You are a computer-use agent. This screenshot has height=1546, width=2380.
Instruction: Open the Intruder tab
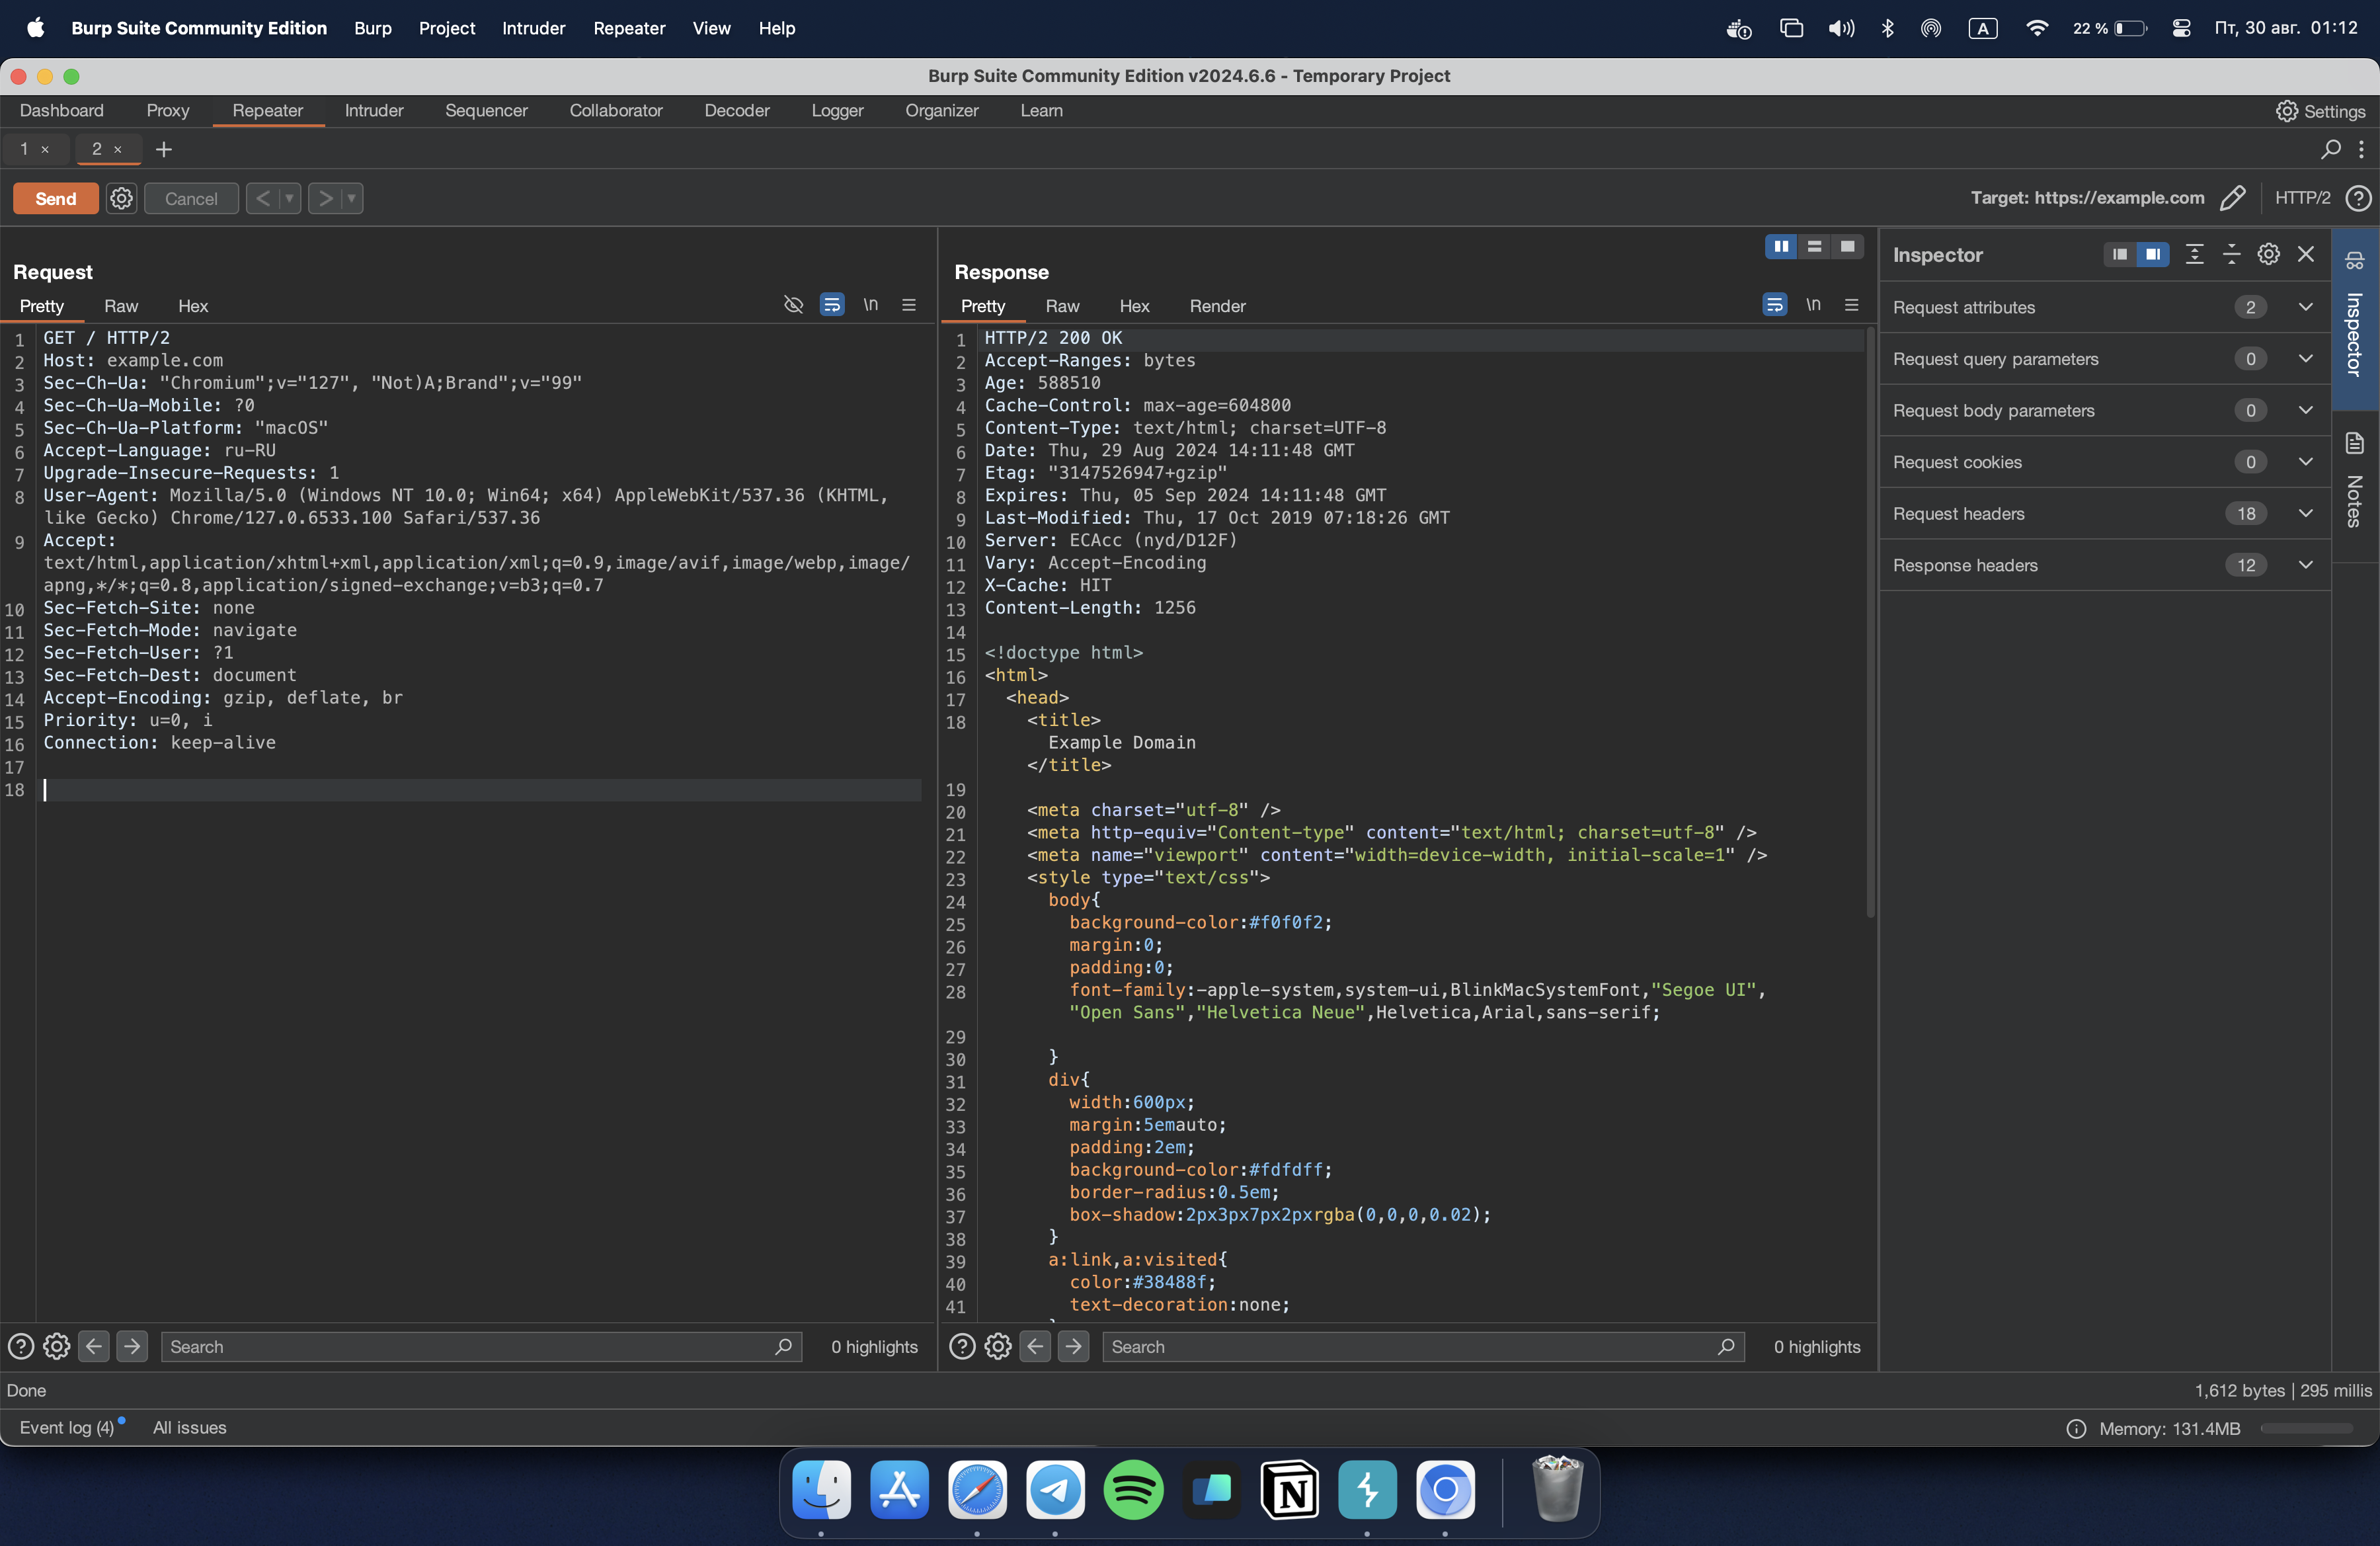click(373, 110)
